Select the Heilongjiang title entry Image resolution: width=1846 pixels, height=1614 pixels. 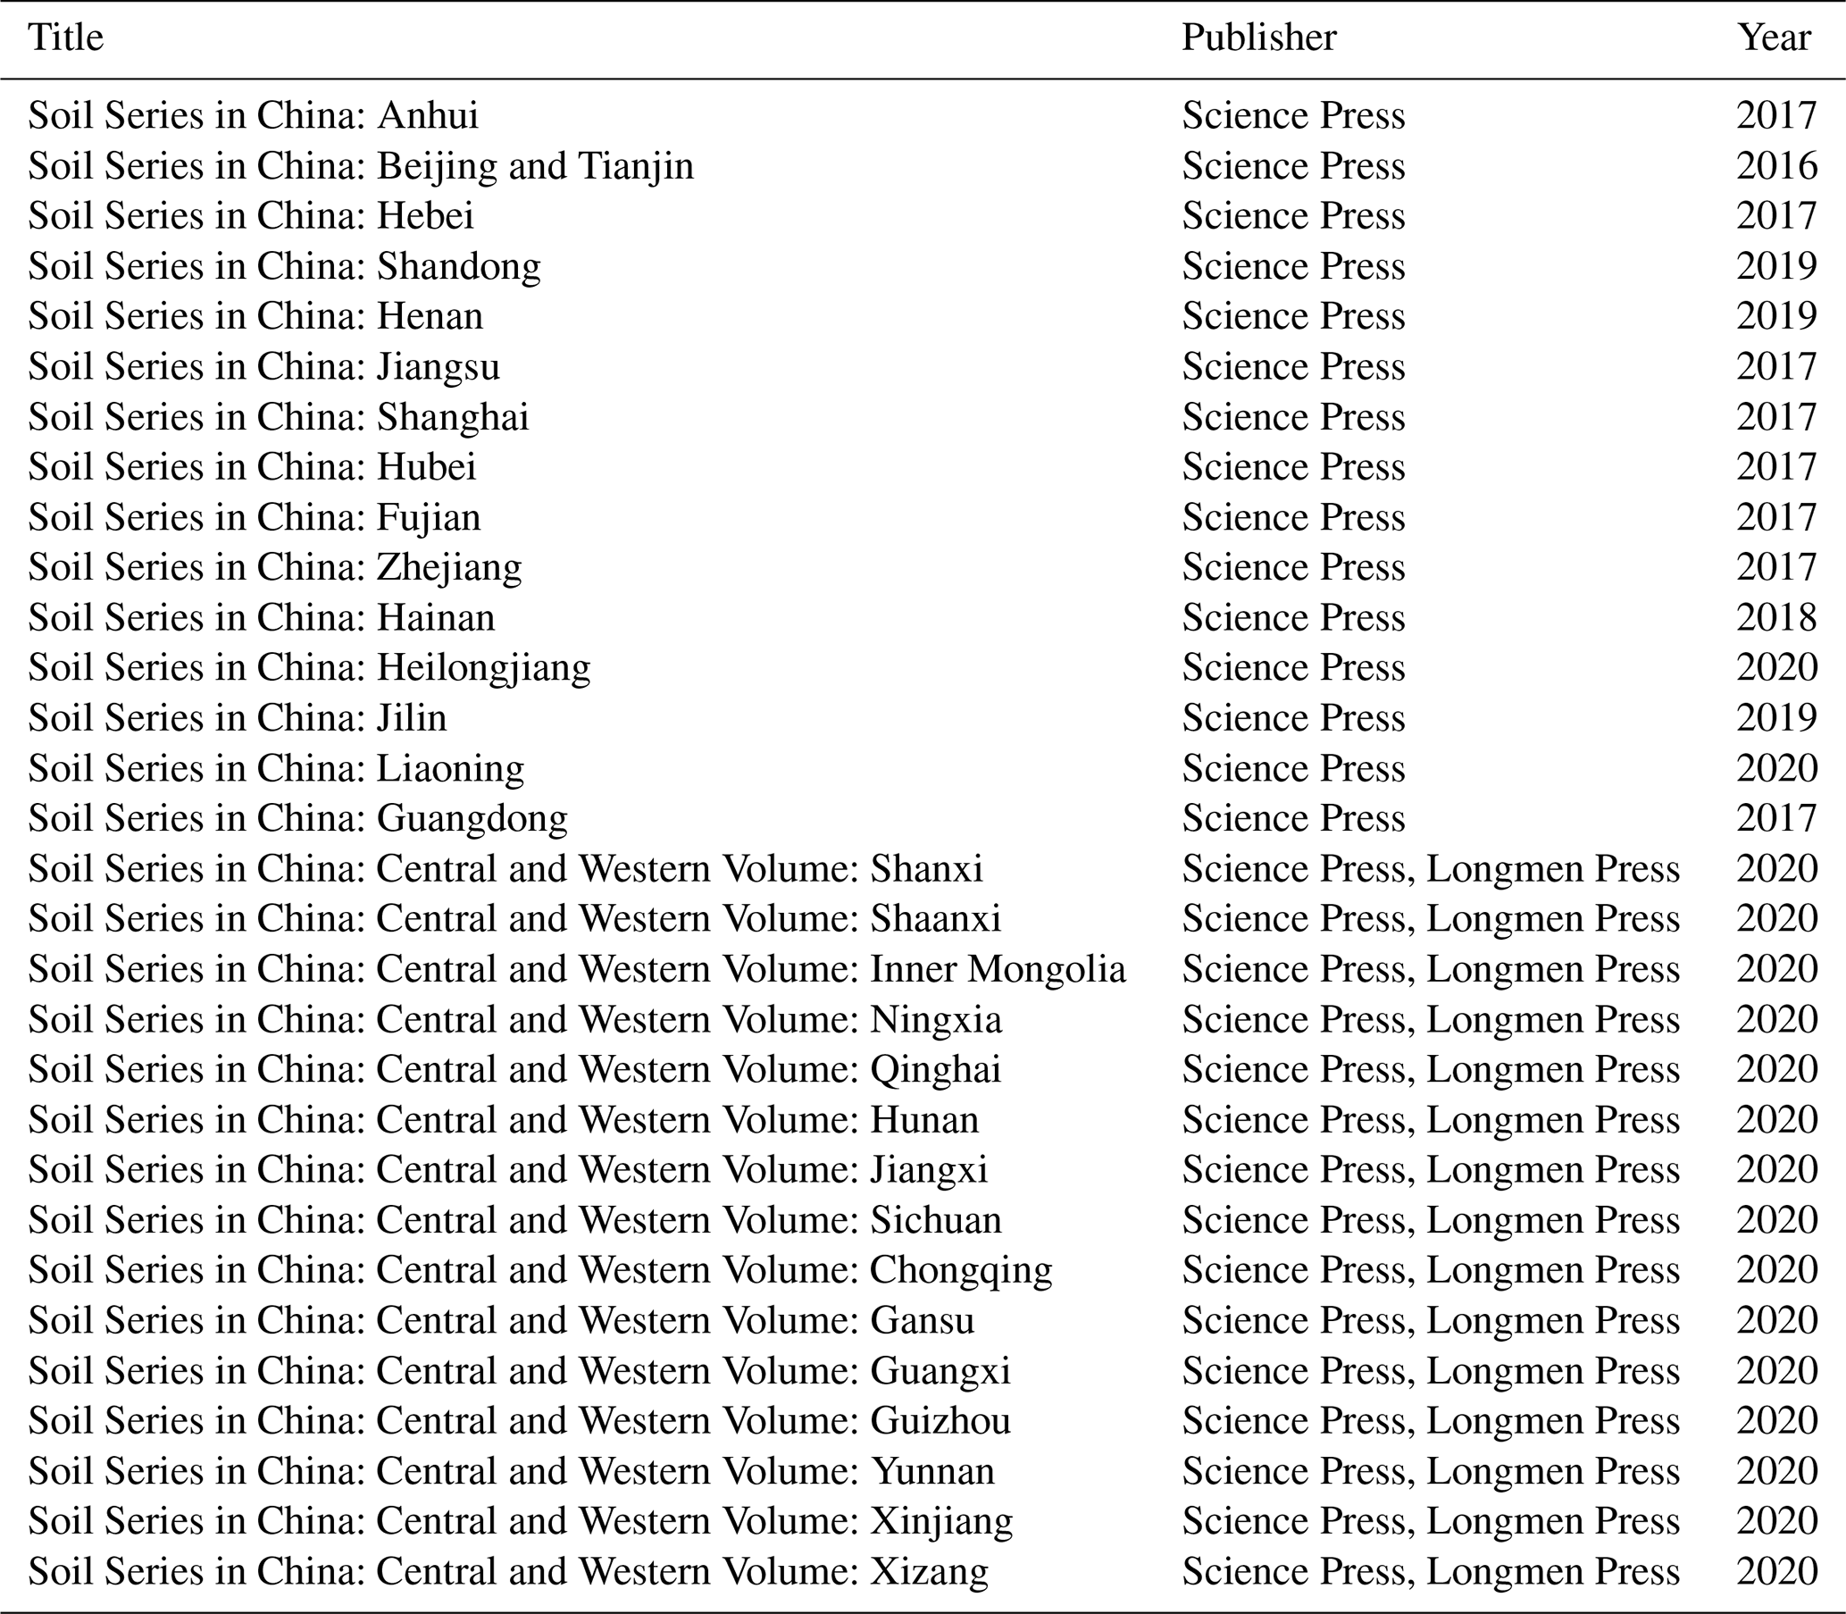point(309,668)
